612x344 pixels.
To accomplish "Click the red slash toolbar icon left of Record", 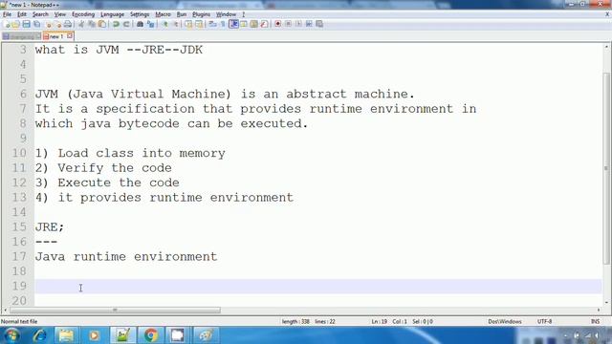I will [264, 24].
